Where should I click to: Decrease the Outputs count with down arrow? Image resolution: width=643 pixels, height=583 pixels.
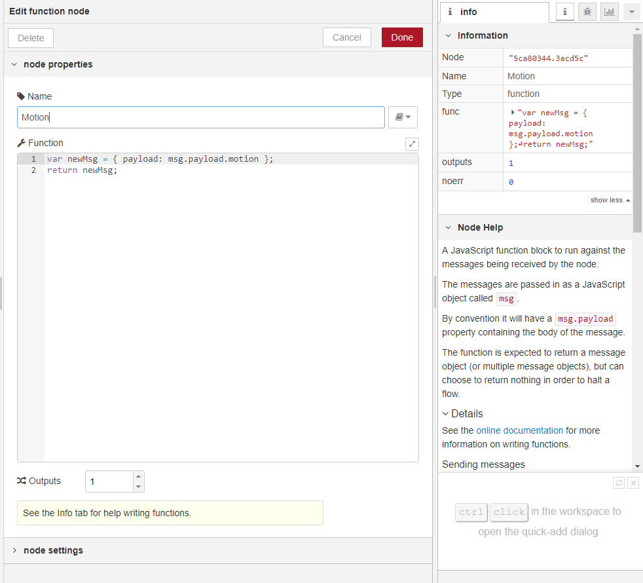pyautogui.click(x=139, y=487)
